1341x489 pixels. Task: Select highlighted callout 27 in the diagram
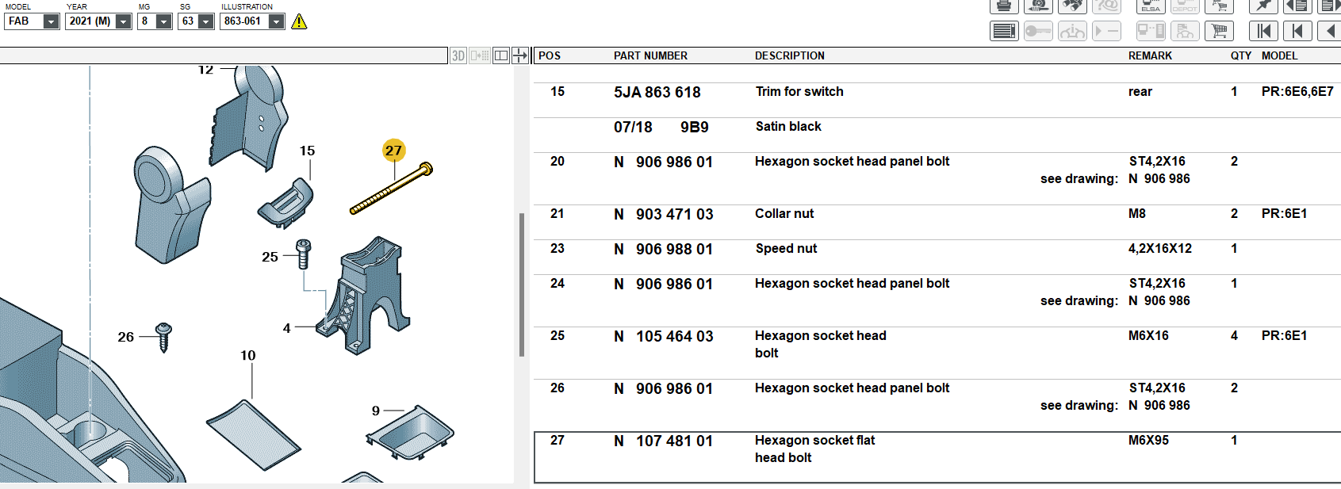[393, 150]
